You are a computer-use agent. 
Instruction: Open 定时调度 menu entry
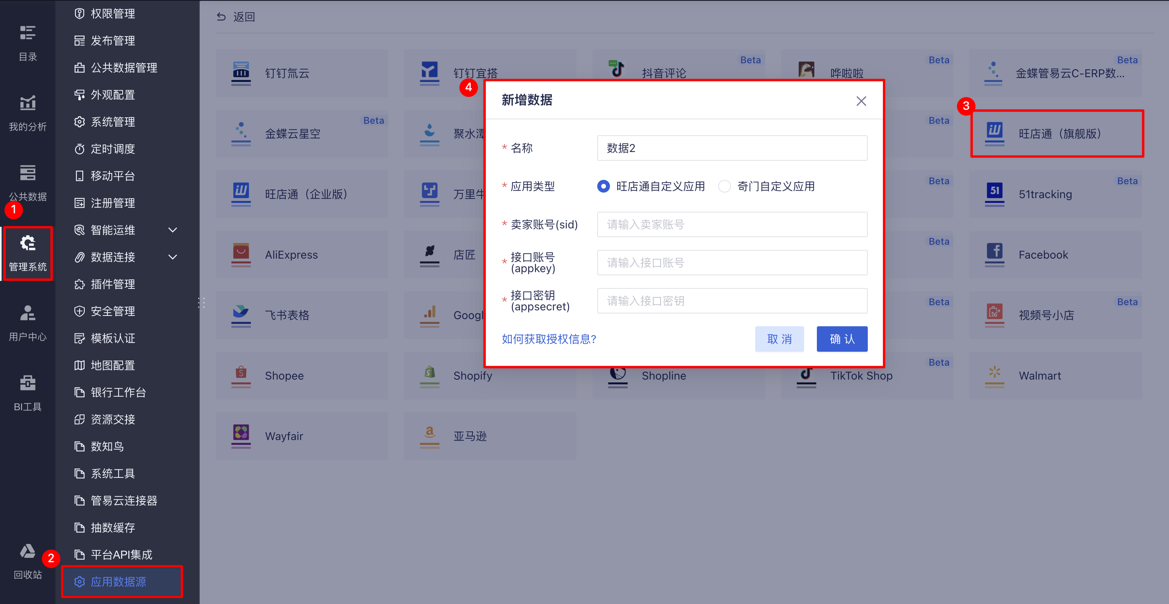tap(113, 149)
